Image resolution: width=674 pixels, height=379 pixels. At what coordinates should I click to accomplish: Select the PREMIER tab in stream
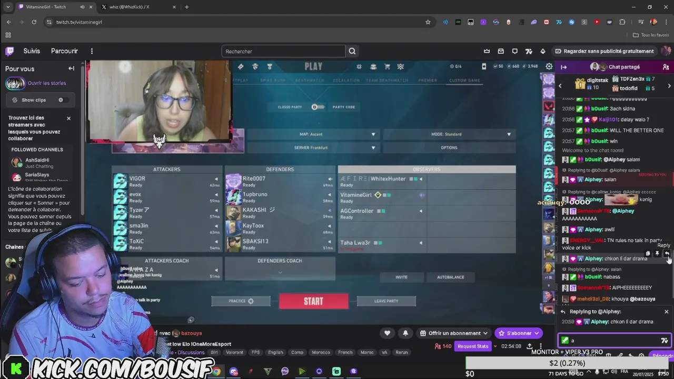[428, 81]
